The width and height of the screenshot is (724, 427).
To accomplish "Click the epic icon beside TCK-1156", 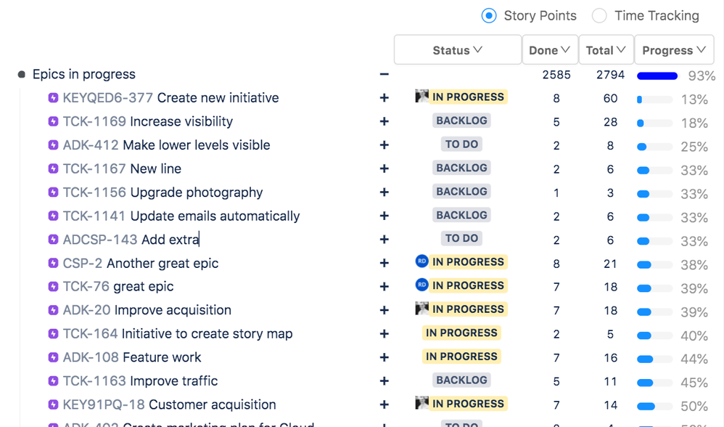I will 53,192.
